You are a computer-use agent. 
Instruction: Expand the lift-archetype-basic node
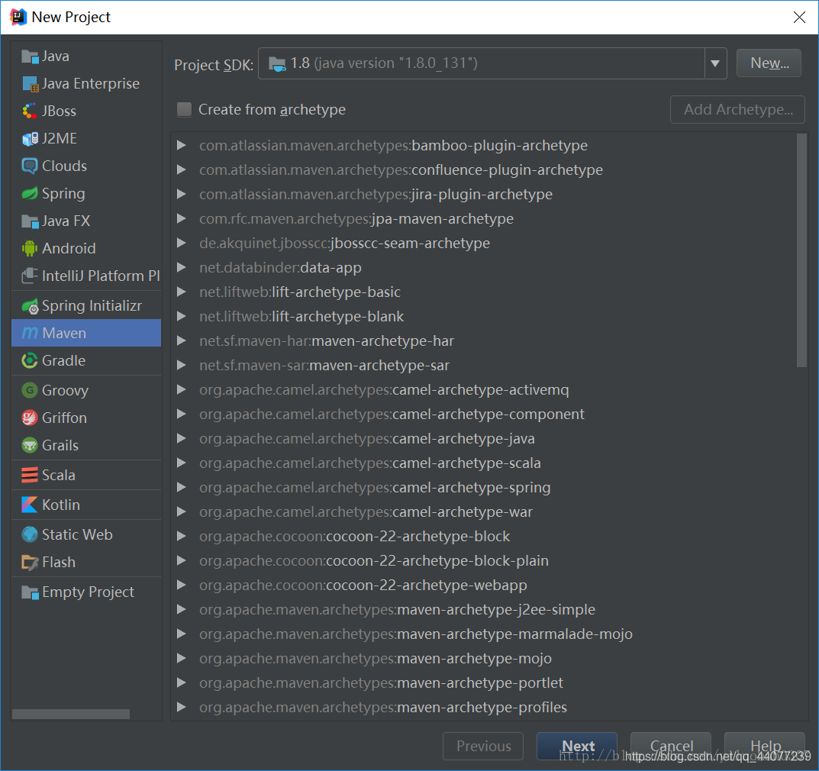181,292
